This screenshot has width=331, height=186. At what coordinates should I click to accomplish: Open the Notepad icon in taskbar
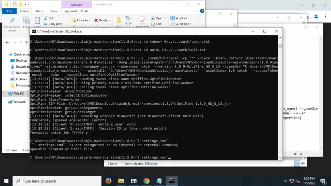click(x=159, y=181)
